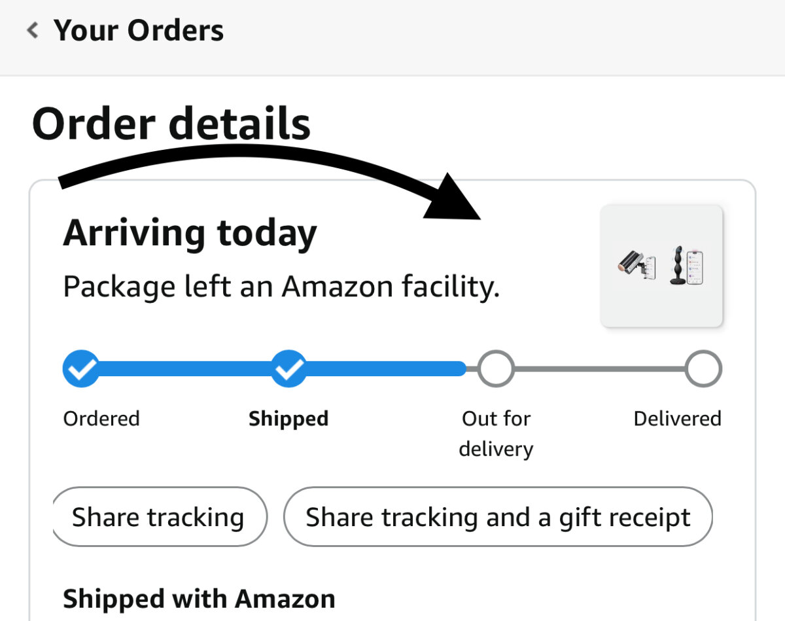Click the Ordered step blue checkmark
This screenshot has width=785, height=621.
[x=81, y=369]
